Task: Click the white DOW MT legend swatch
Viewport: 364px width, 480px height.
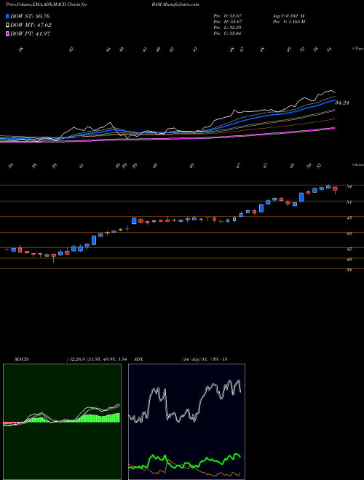Action: coord(8,25)
